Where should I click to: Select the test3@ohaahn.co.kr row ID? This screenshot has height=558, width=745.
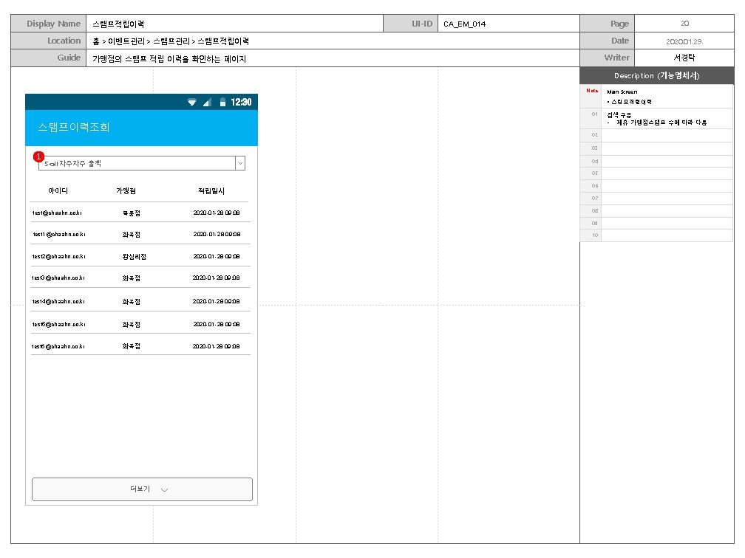tap(58, 278)
